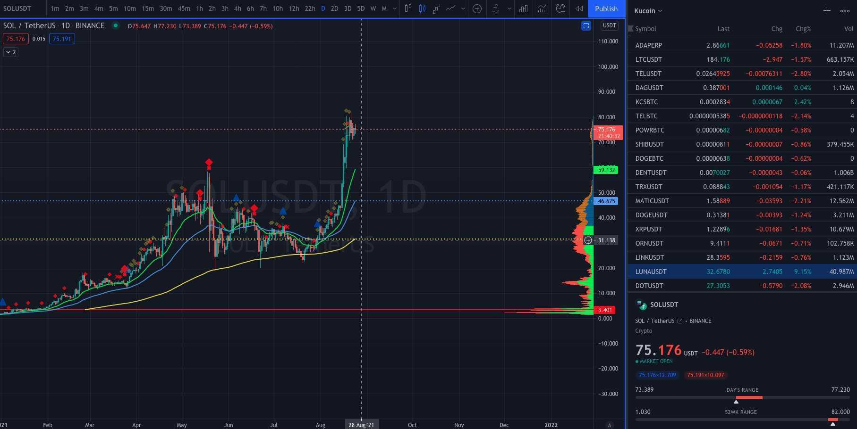Select TELUSDT in the watchlist
Image resolution: width=857 pixels, height=429 pixels.
(742, 74)
